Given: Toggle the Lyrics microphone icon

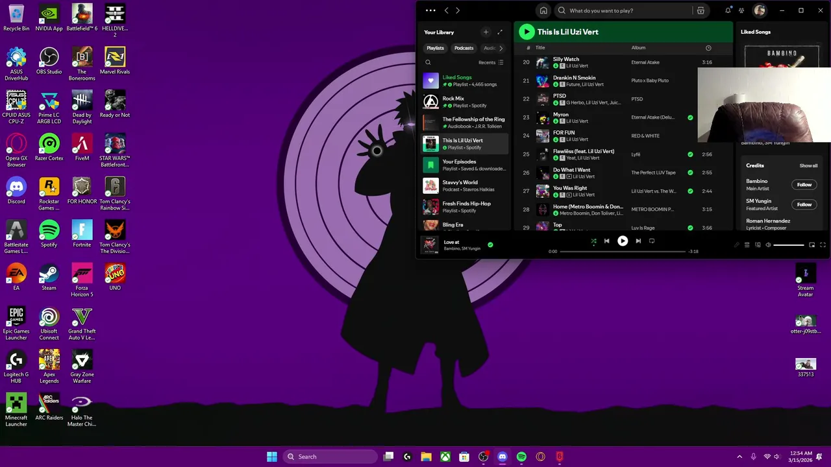Looking at the screenshot, I should [x=736, y=245].
